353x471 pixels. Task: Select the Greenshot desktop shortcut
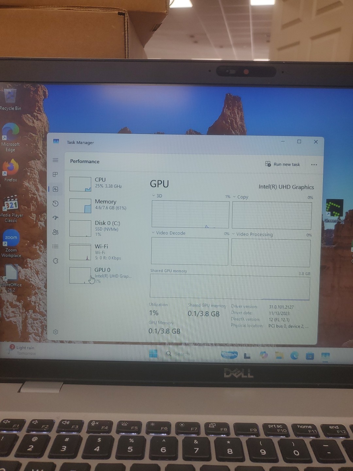(x=335, y=211)
